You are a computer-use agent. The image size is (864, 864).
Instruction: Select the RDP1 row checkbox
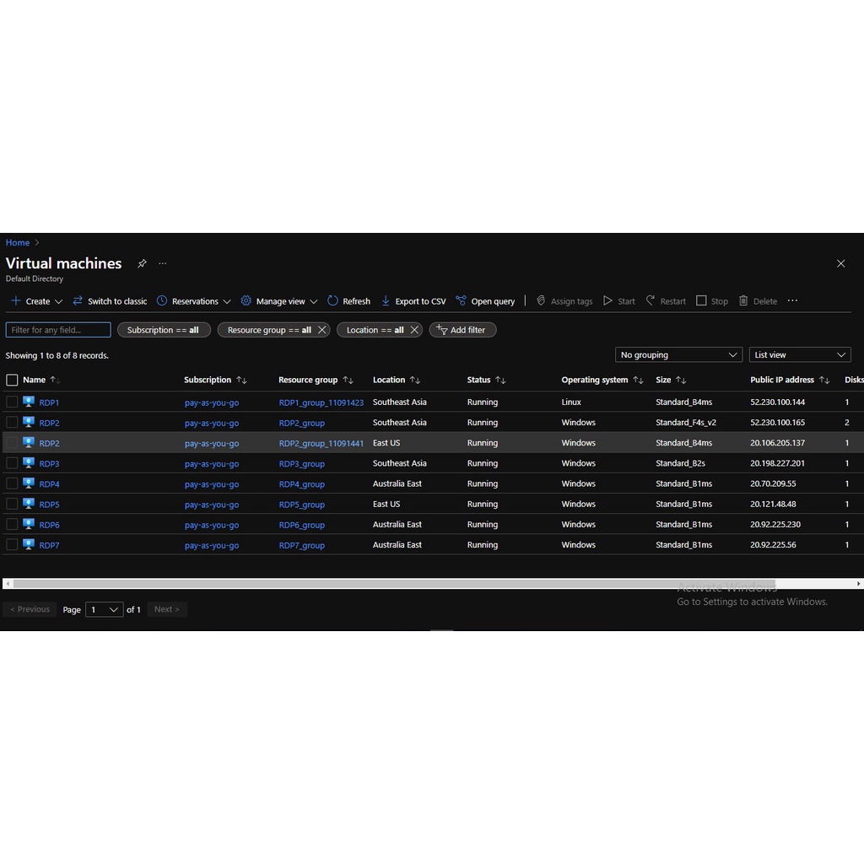coord(12,402)
